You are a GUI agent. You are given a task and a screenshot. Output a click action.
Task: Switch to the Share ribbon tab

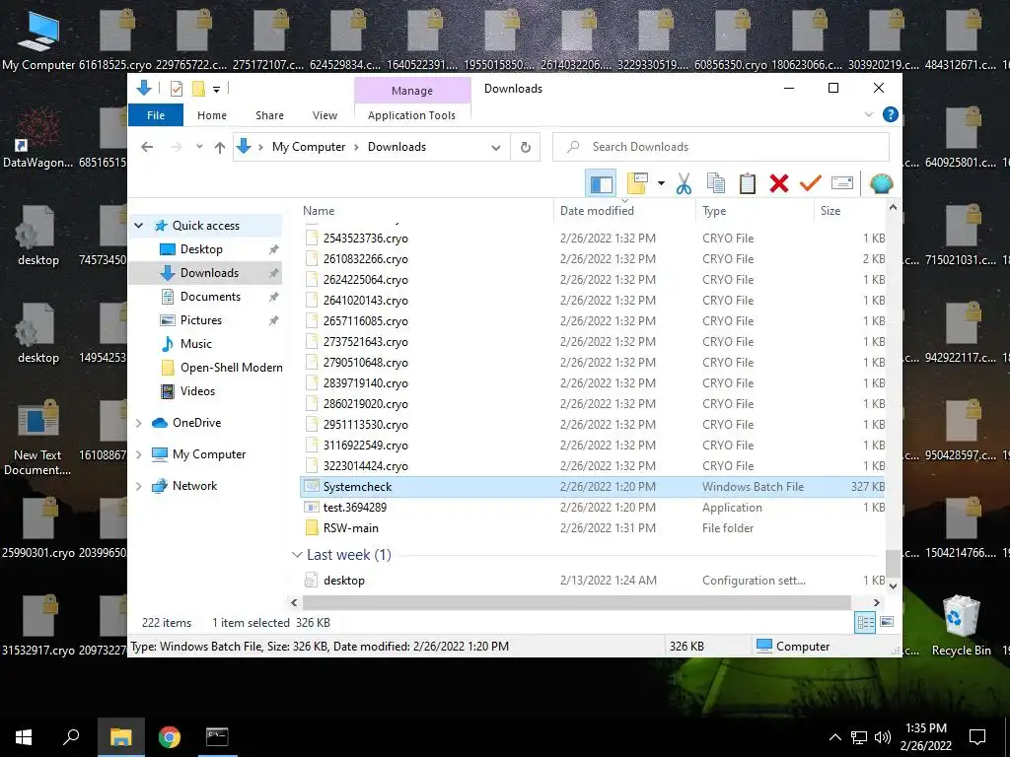pyautogui.click(x=269, y=115)
